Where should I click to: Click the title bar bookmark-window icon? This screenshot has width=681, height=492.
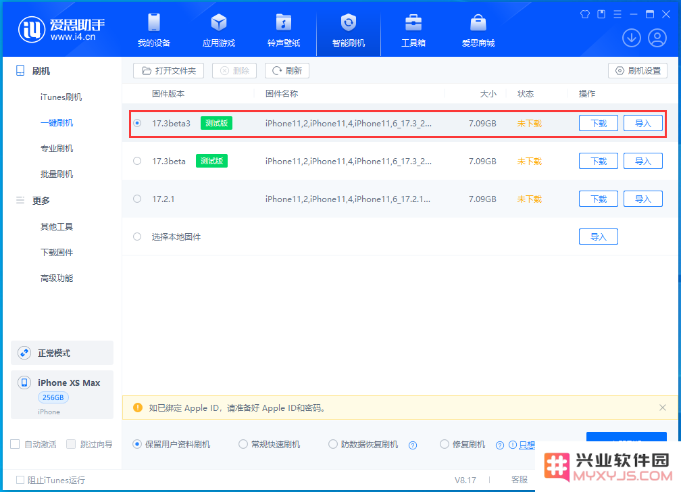pos(601,14)
